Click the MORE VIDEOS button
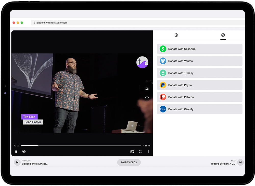This screenshot has width=255, height=186. (x=129, y=162)
